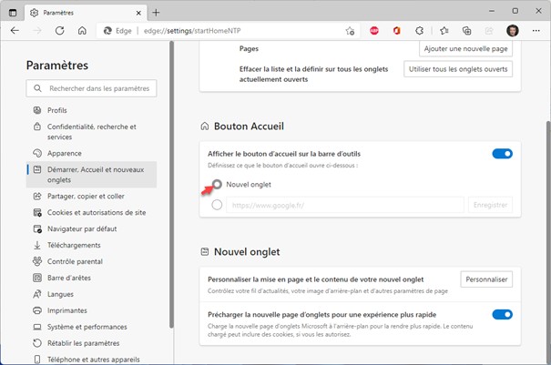Image resolution: width=551 pixels, height=365 pixels.
Task: Open Partager, copier et coller
Action: tap(91, 196)
